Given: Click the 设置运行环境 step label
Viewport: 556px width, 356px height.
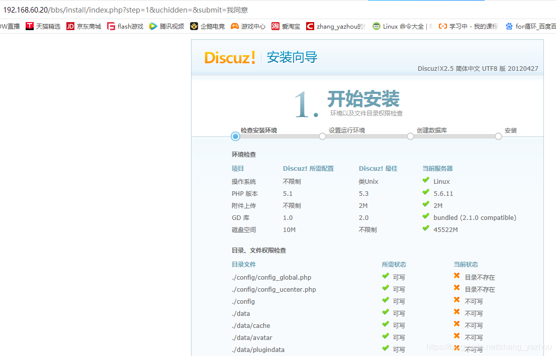Looking at the screenshot, I should 347,131.
